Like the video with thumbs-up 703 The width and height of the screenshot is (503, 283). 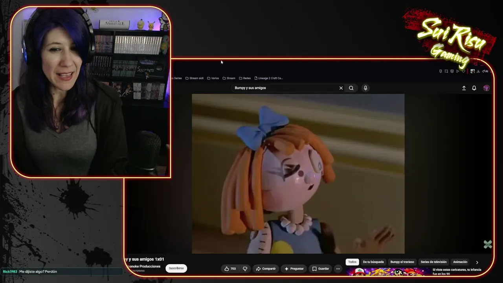click(230, 269)
